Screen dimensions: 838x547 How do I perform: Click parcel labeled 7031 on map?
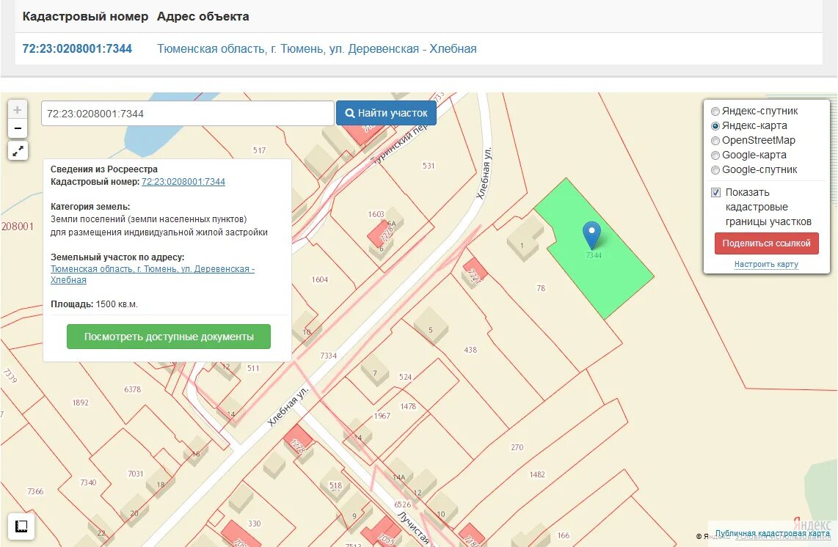click(x=135, y=473)
